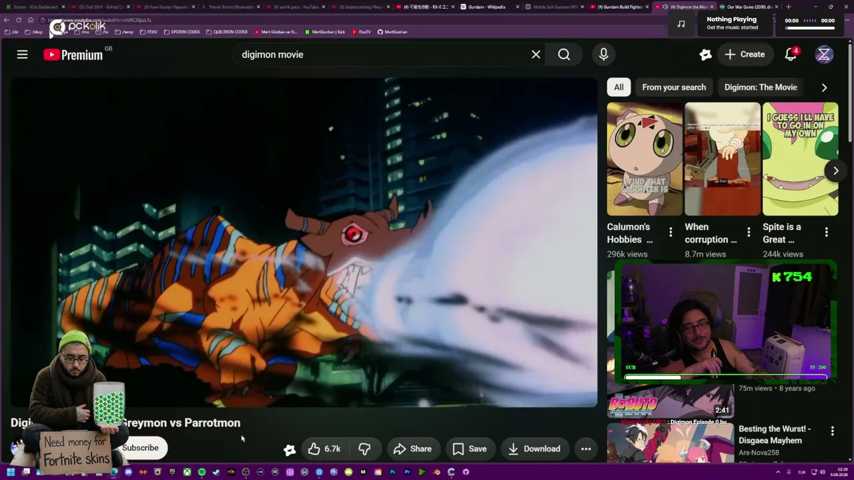854x480 pixels.
Task: Open the YouTube guide hamburger menu
Action: pos(22,55)
